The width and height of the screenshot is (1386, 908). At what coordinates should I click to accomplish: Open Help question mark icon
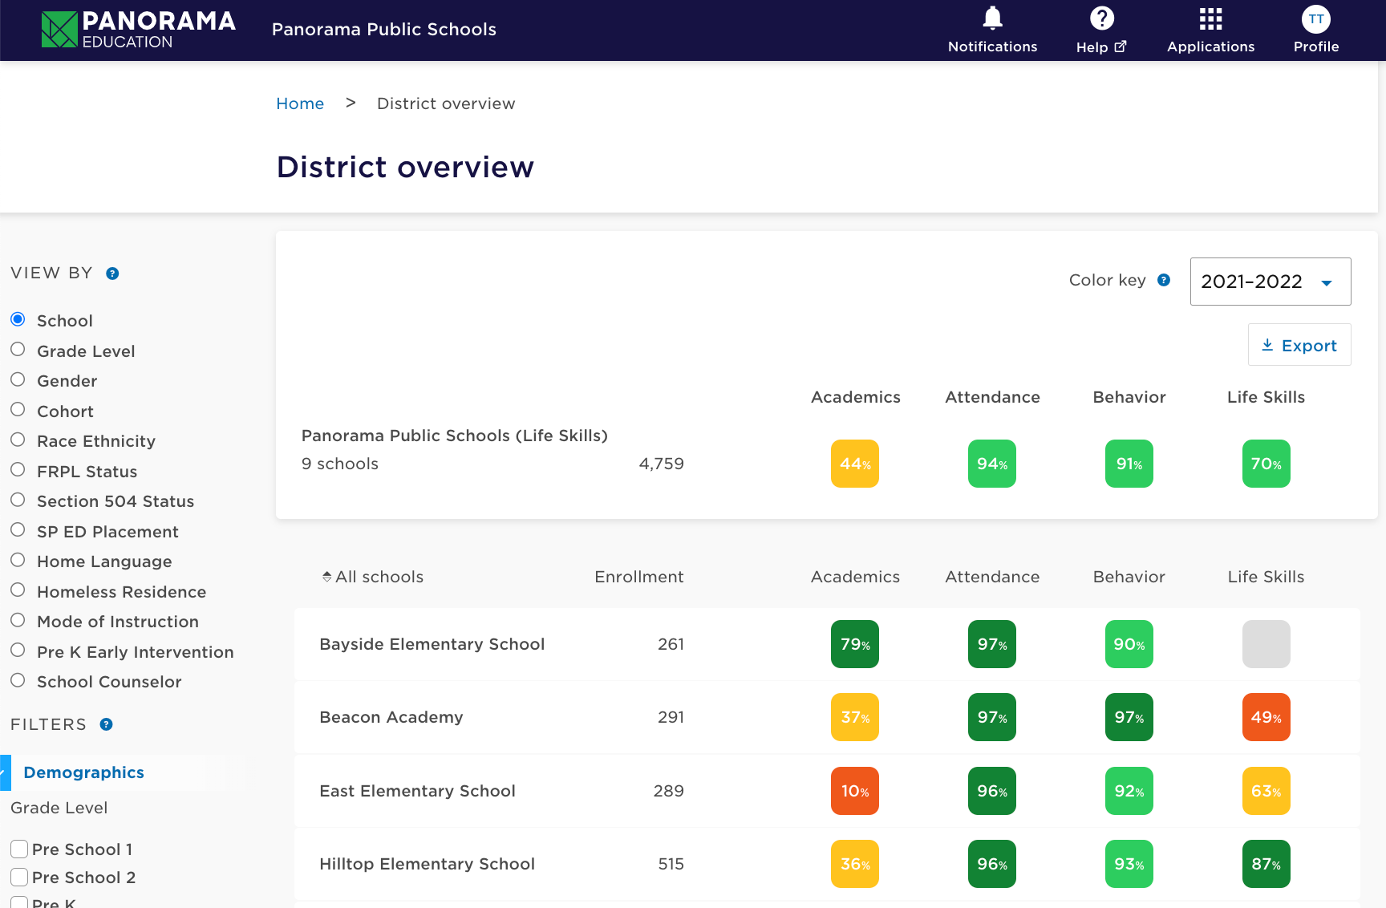1101,19
